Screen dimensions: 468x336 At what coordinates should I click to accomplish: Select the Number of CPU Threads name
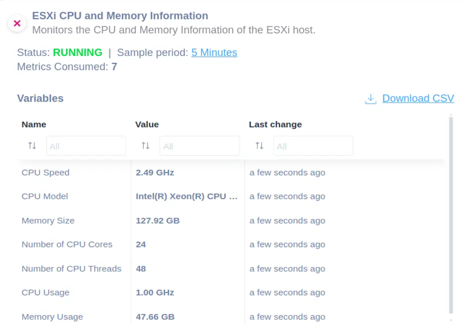point(71,268)
